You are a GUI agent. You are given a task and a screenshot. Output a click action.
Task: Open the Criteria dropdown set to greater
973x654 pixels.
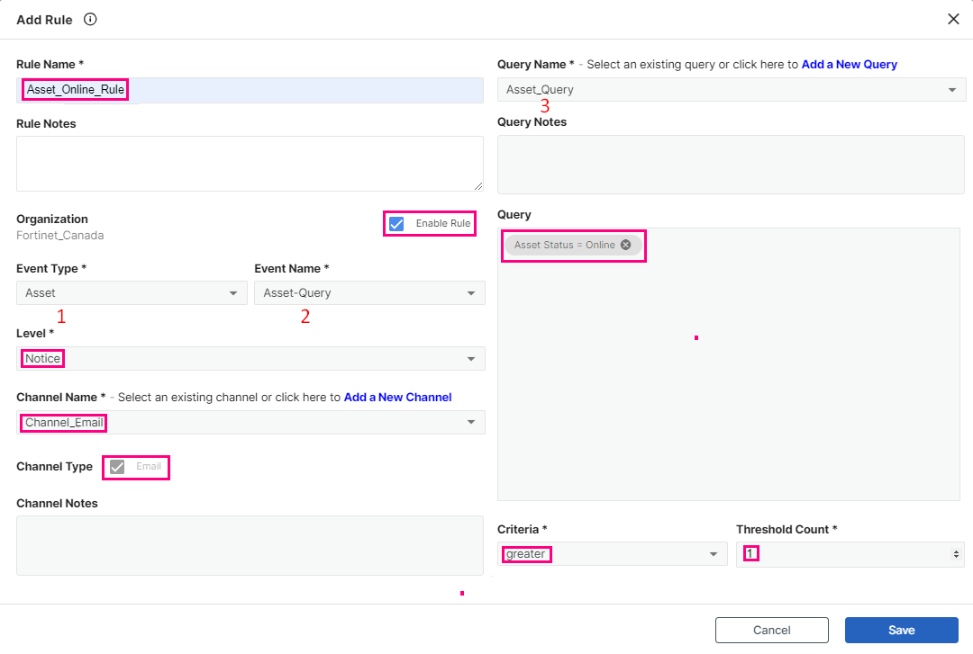coord(612,554)
